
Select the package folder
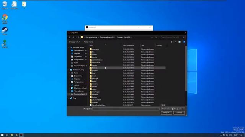95,79
